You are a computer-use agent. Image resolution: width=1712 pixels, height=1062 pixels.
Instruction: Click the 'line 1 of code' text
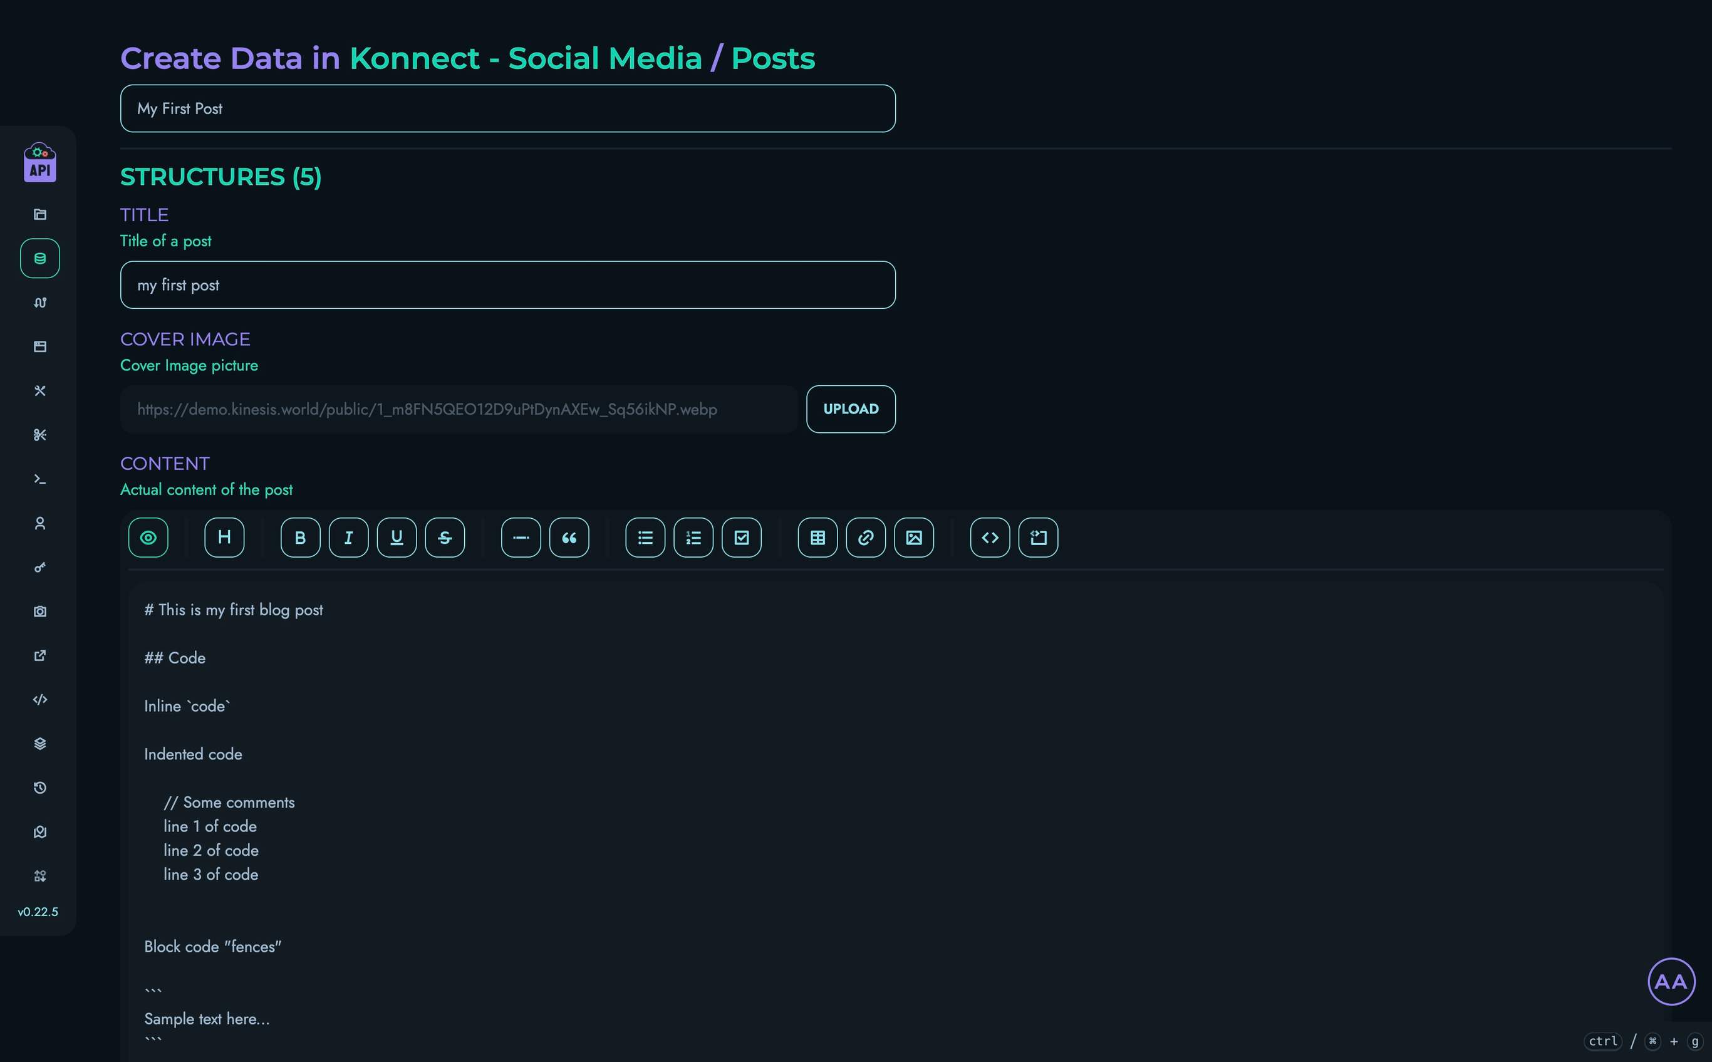pos(210,826)
